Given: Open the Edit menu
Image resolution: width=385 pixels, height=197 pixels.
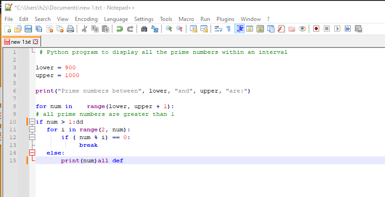Looking at the screenshot, I should click(x=24, y=19).
